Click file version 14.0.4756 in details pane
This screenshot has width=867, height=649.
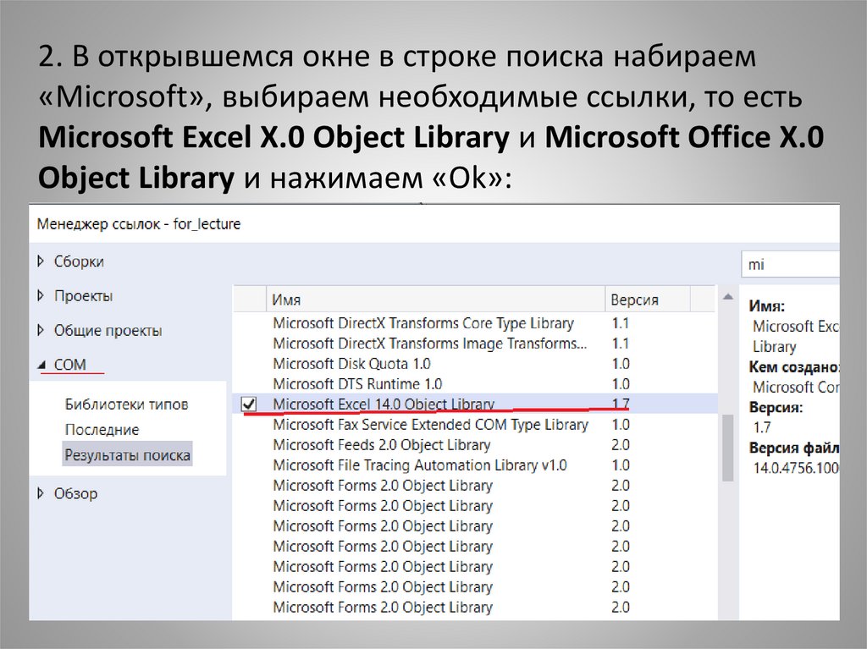click(x=796, y=468)
